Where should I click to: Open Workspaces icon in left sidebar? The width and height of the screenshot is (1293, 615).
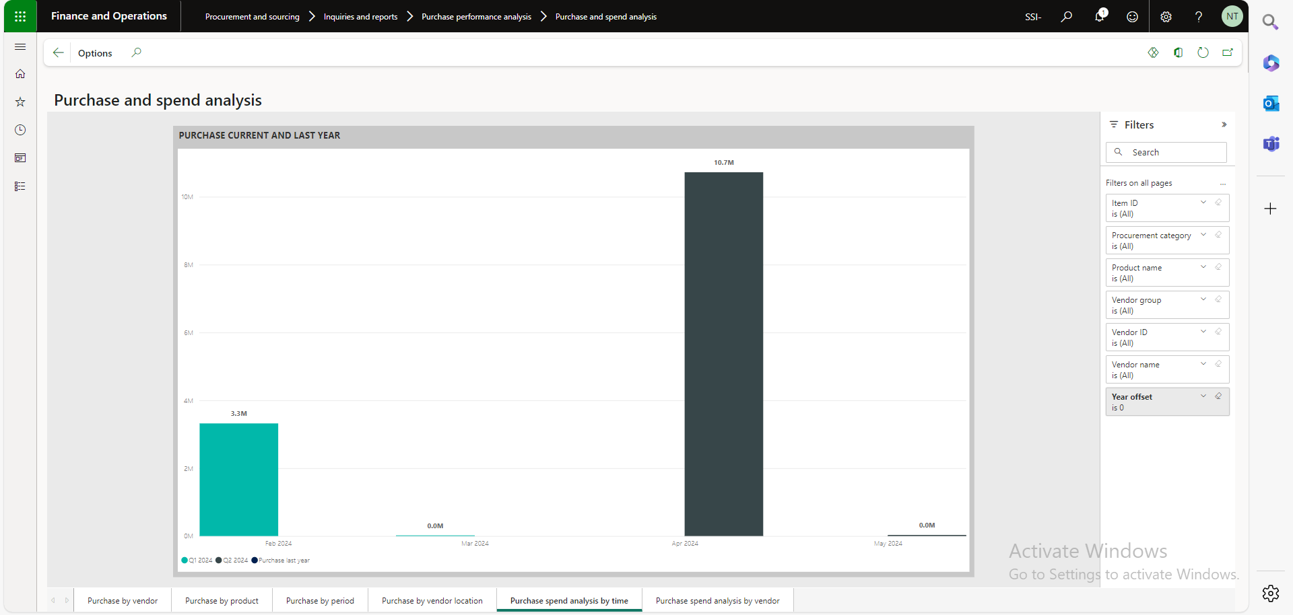(x=20, y=158)
